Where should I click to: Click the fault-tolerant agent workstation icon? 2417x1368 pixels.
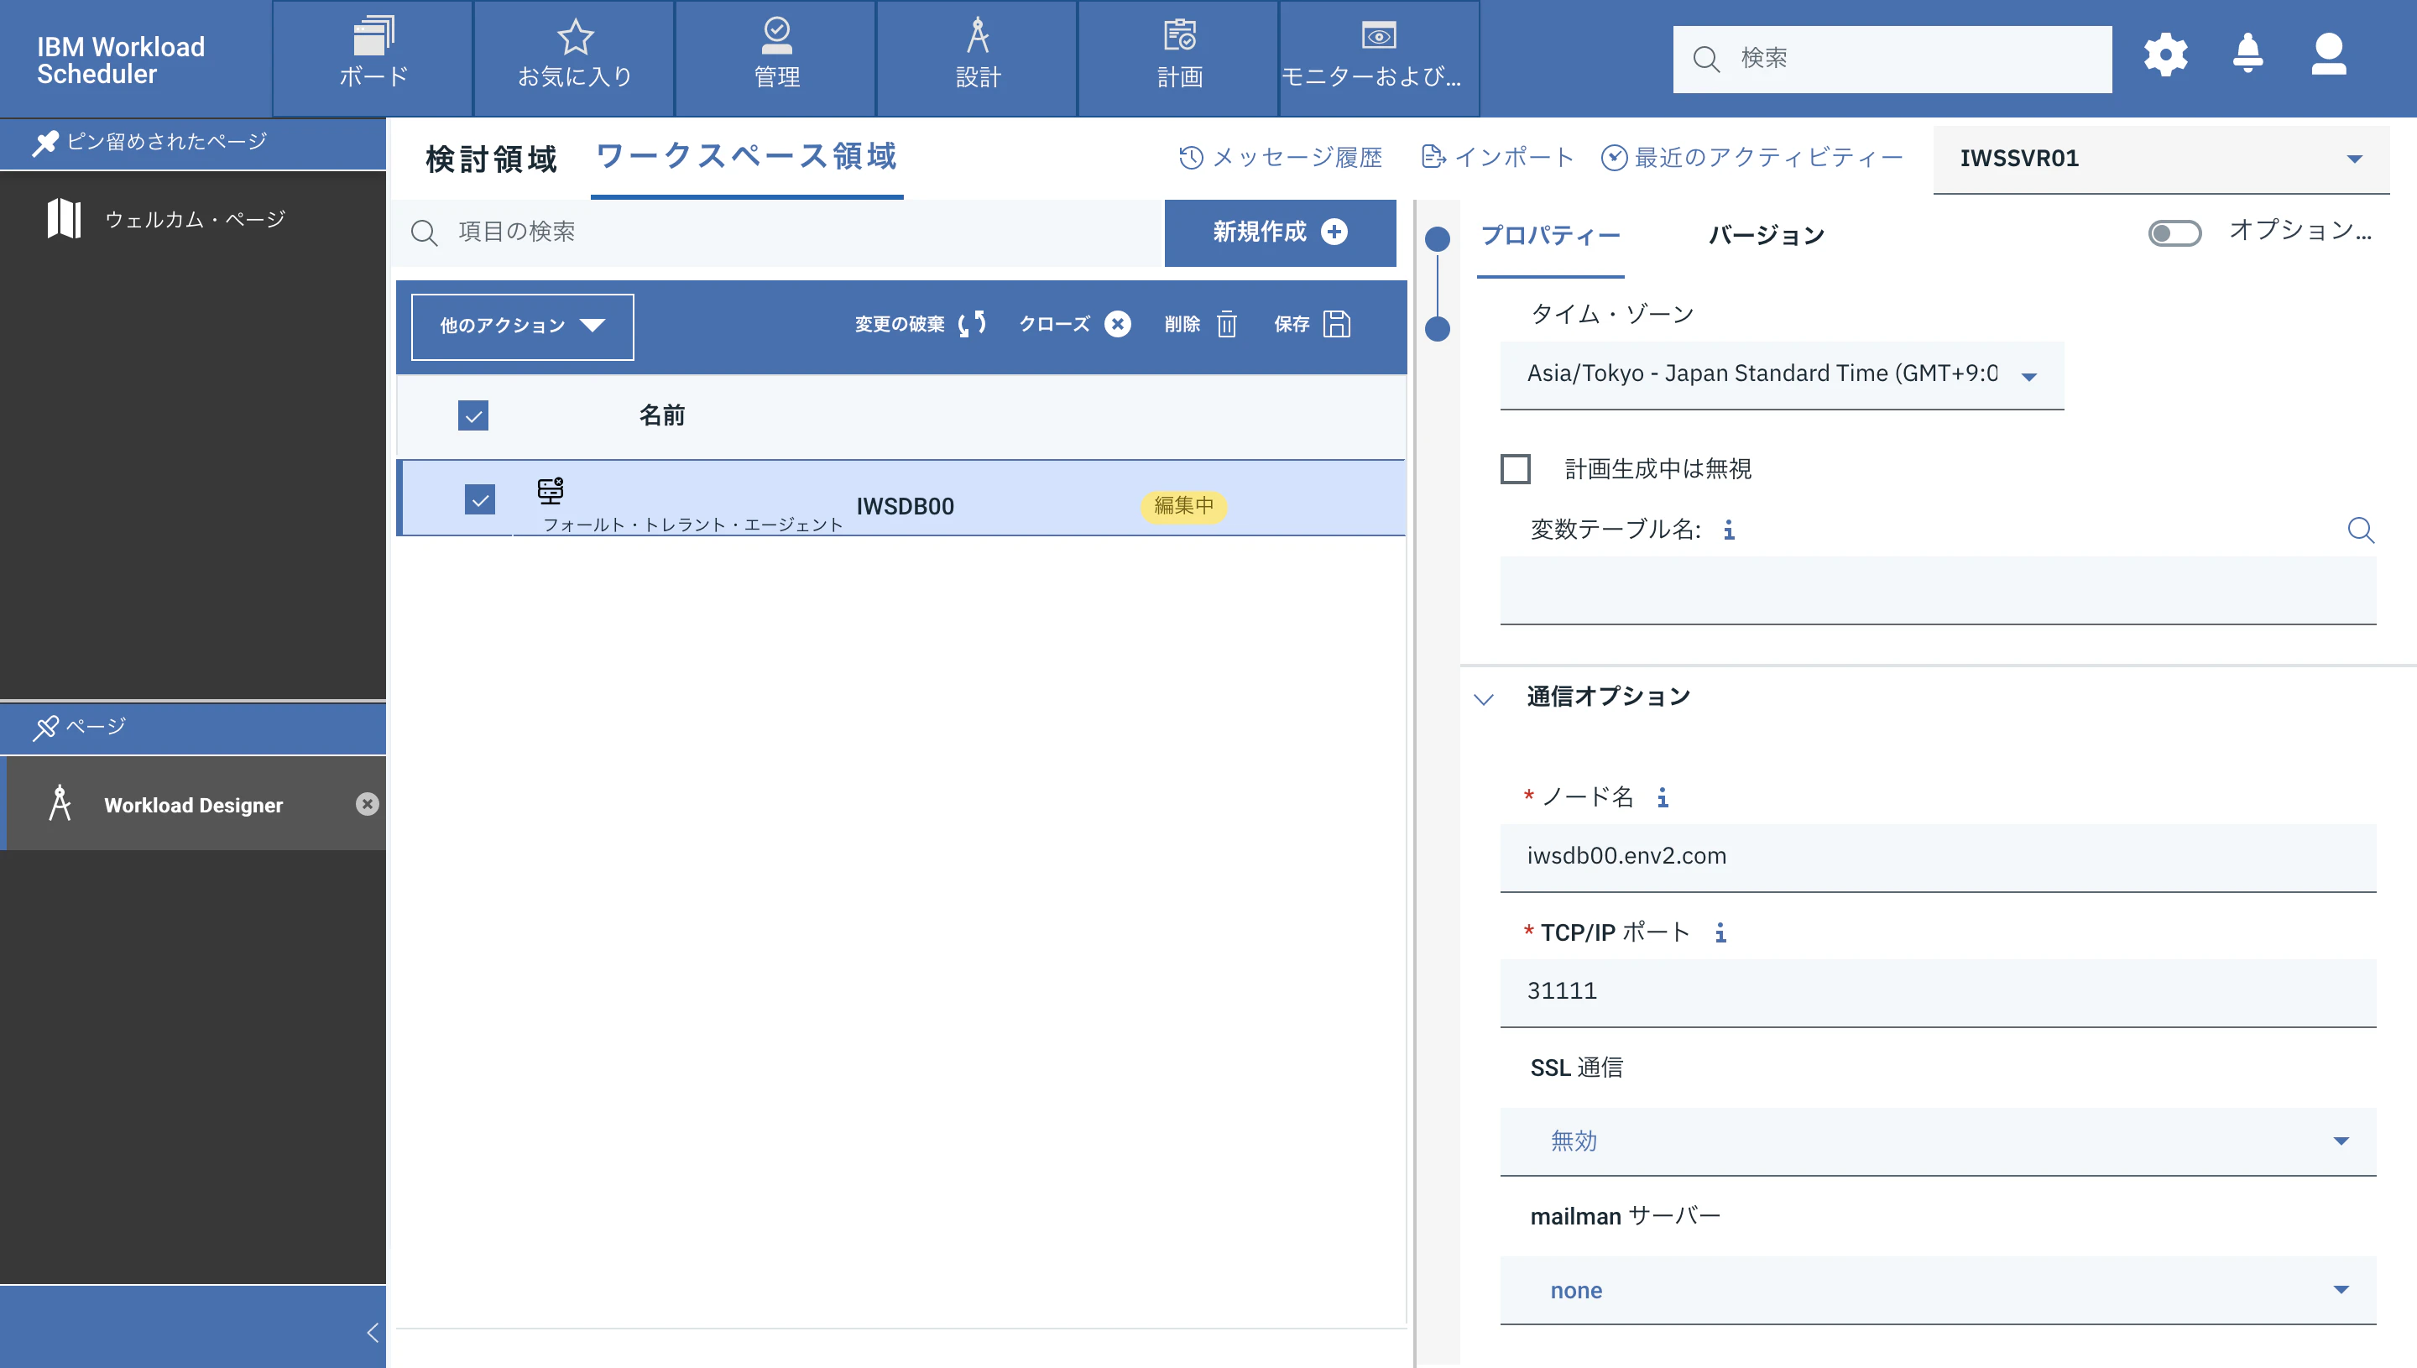click(551, 489)
